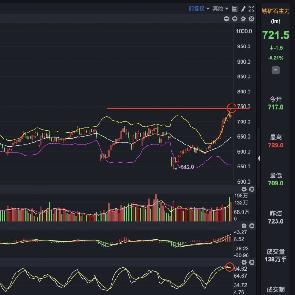
Task: Toggle fullscreen chart view
Action: [252, 9]
